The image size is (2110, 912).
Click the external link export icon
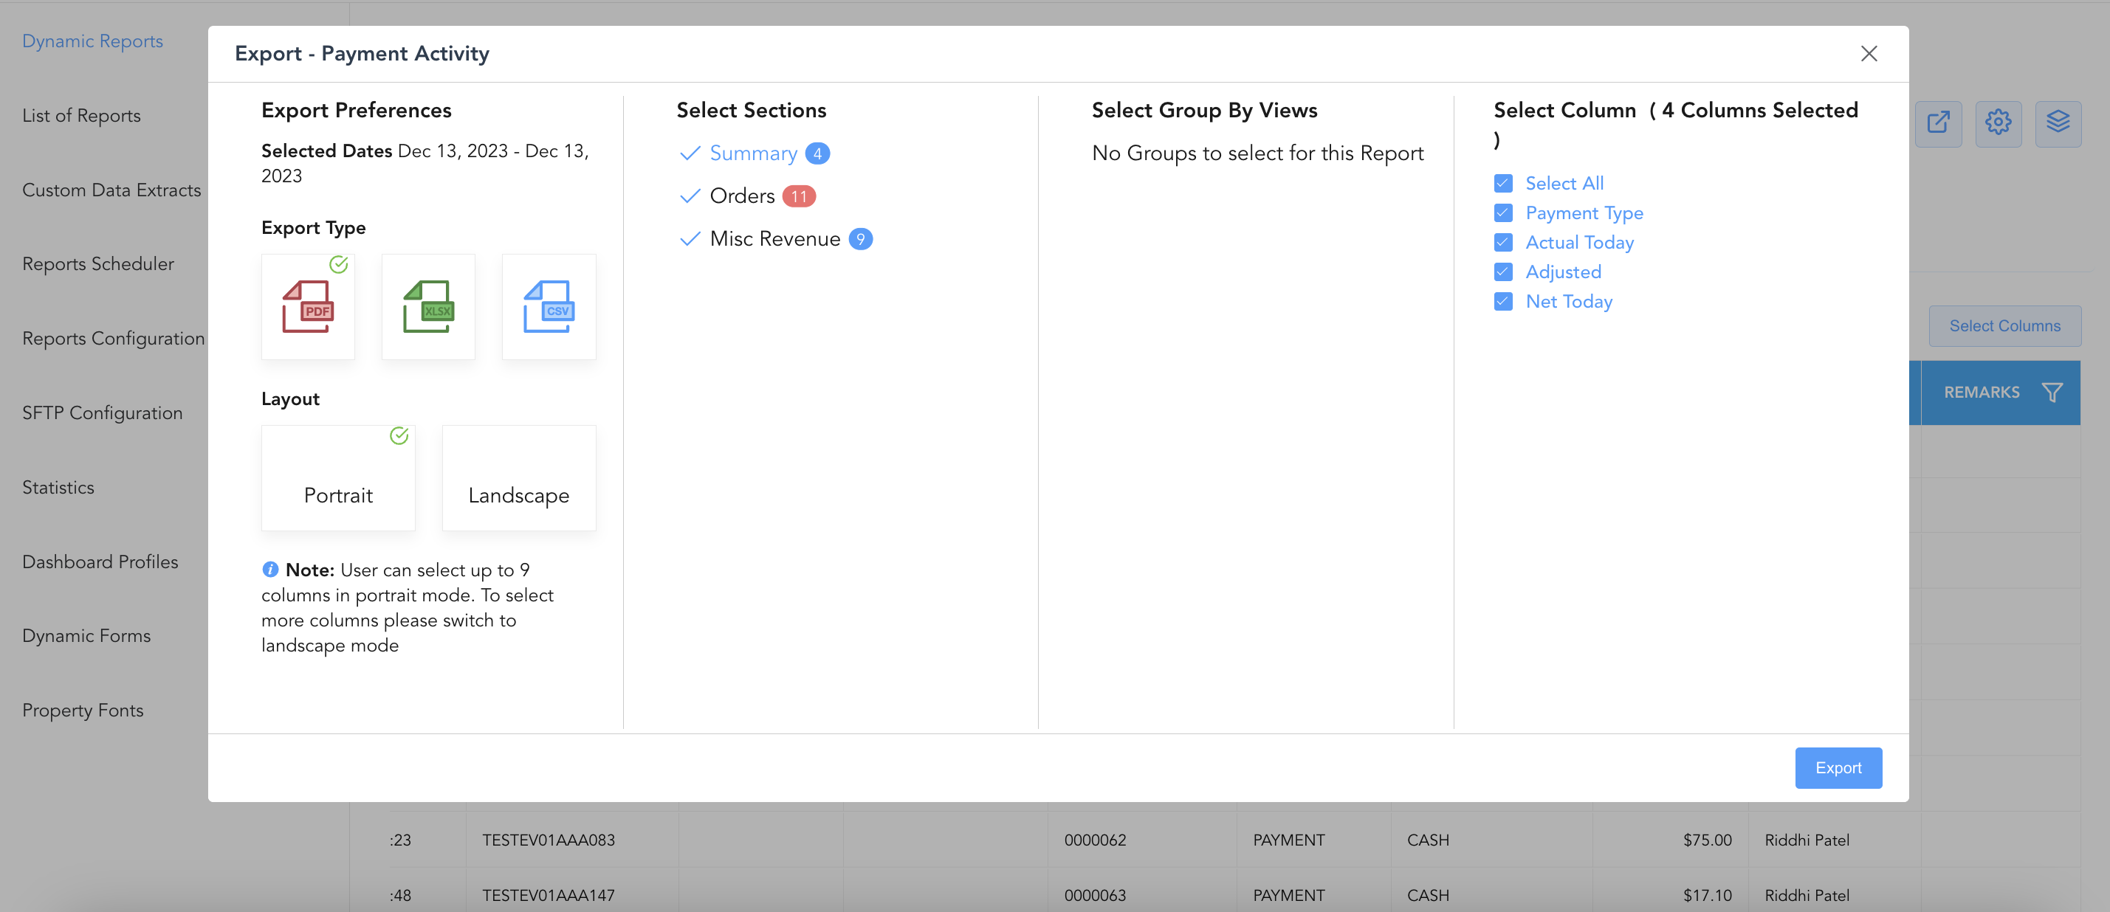[x=1938, y=122]
